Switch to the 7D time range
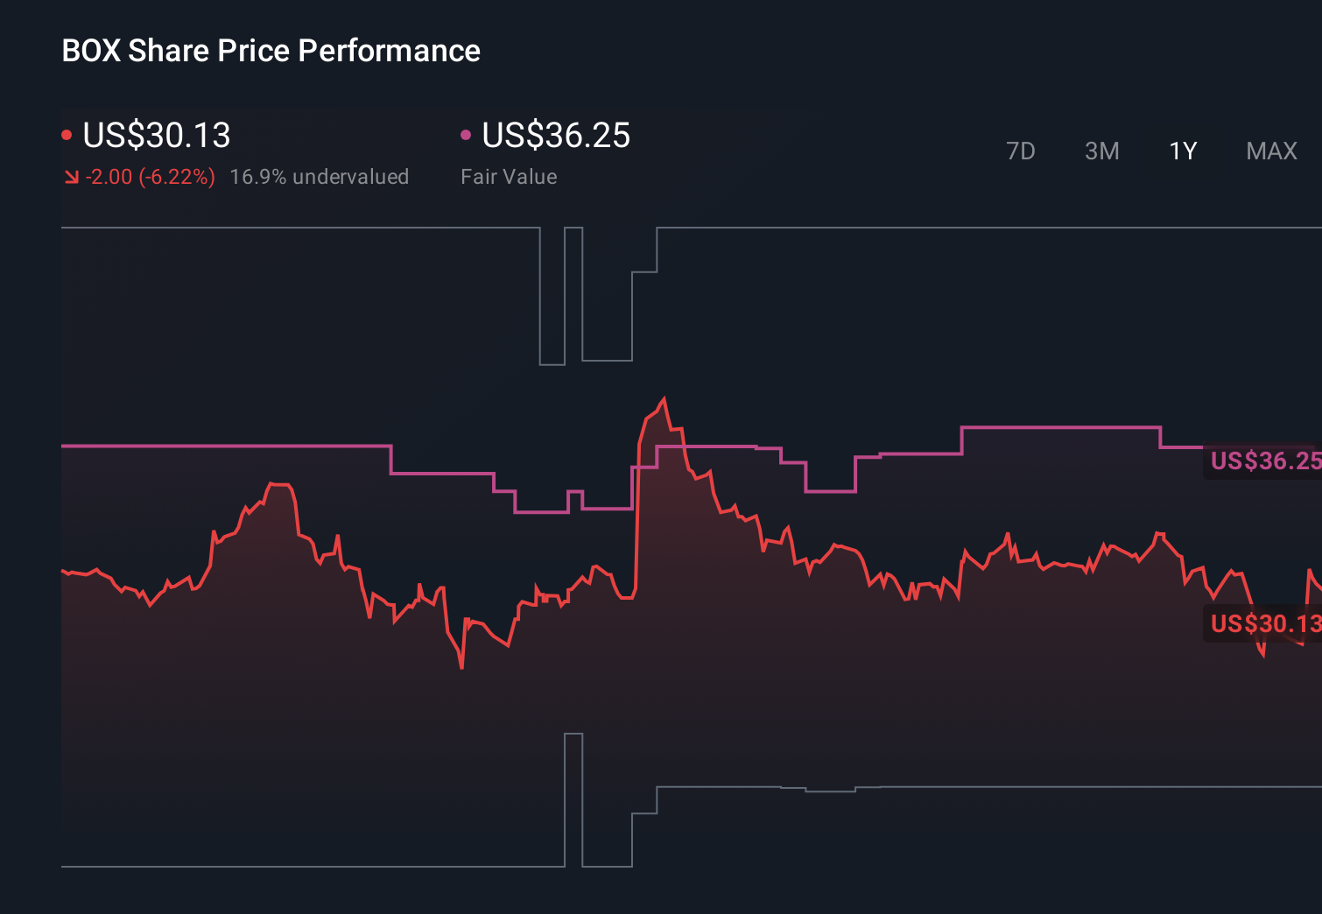This screenshot has width=1322, height=914. click(1022, 151)
